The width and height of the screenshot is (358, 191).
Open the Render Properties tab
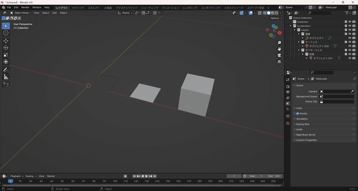pyautogui.click(x=288, y=86)
